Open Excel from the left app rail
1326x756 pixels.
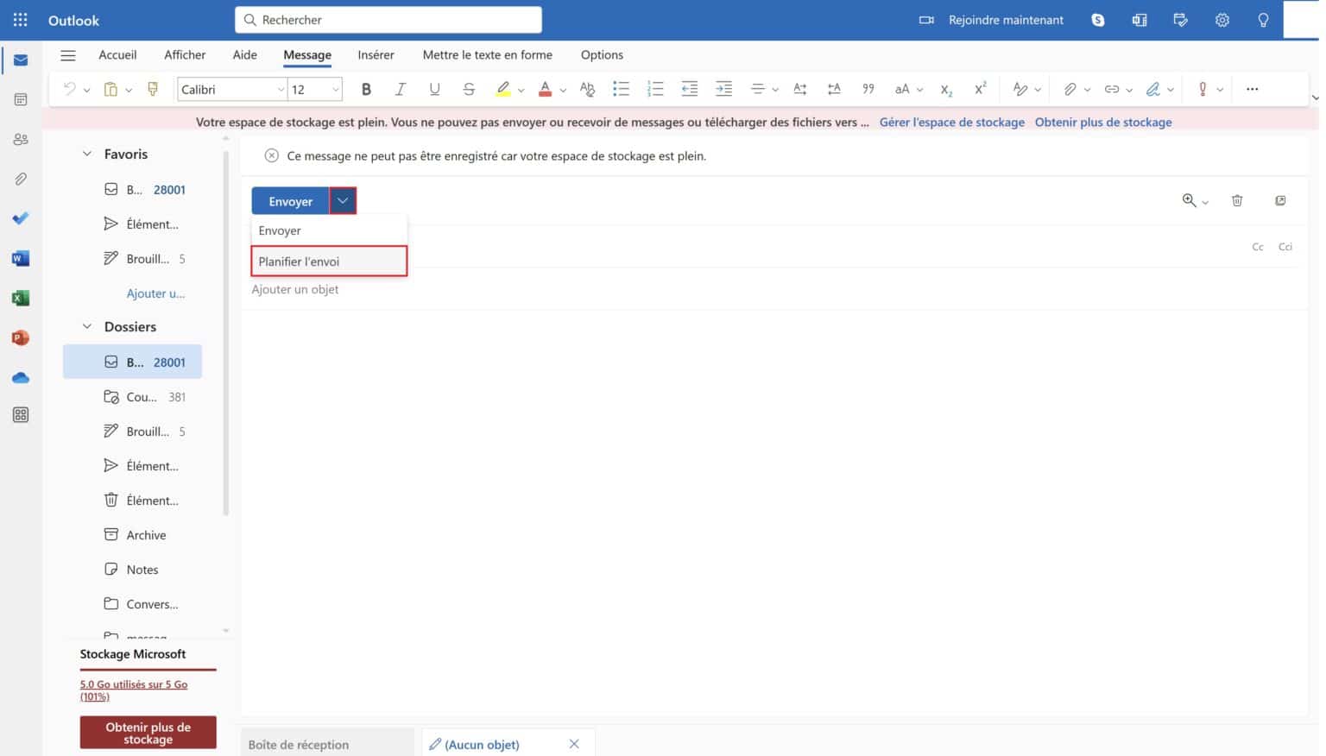20,298
